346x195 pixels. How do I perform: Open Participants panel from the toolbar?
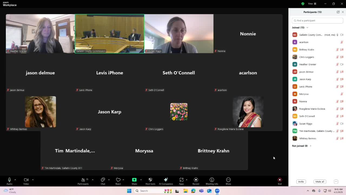click(x=83, y=181)
